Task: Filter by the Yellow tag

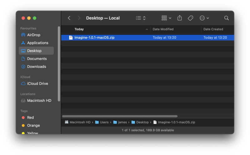Action: [x=36, y=133]
